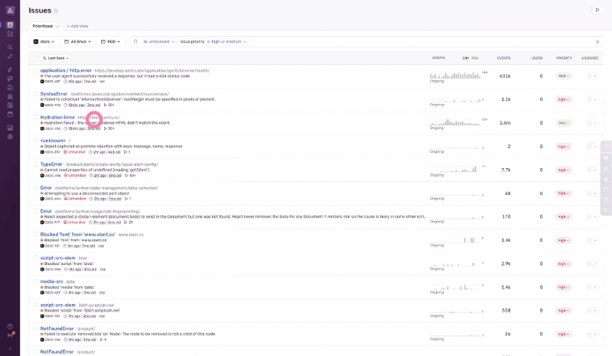Click the replay icon on the Hydration Error row
Viewport: 612px width, 356px height.
pyautogui.click(x=106, y=128)
